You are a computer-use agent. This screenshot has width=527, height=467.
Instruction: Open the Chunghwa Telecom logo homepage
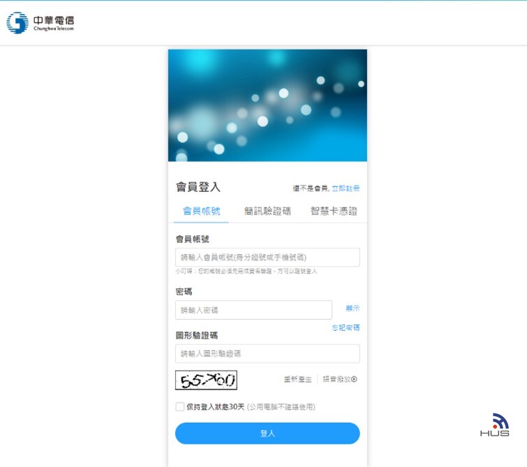point(40,23)
